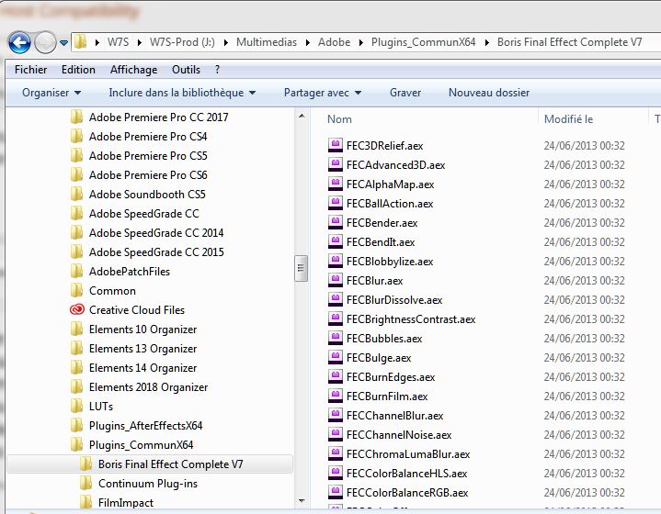Select Adobe Premiere Pro CS6 folder
The image size is (661, 514).
pos(148,175)
